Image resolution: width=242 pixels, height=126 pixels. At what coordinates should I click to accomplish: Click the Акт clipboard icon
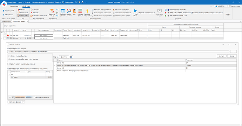[x=75, y=11]
